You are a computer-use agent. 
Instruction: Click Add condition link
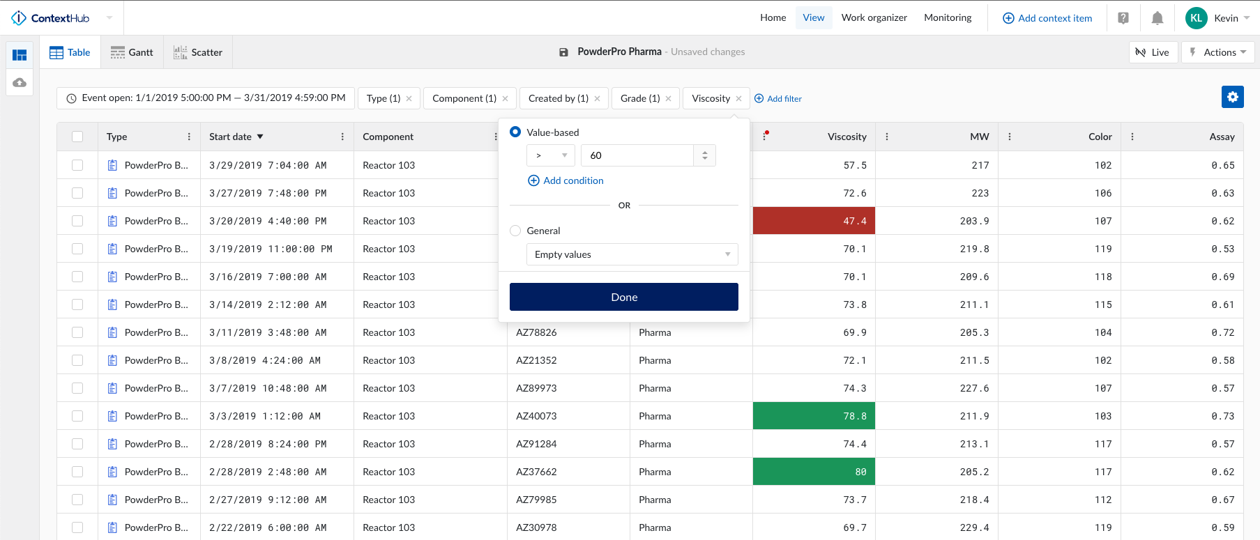(x=566, y=180)
